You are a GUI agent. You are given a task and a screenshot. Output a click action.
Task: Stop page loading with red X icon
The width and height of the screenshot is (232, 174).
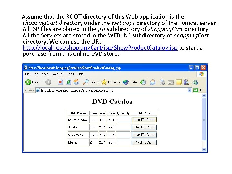click(60, 82)
